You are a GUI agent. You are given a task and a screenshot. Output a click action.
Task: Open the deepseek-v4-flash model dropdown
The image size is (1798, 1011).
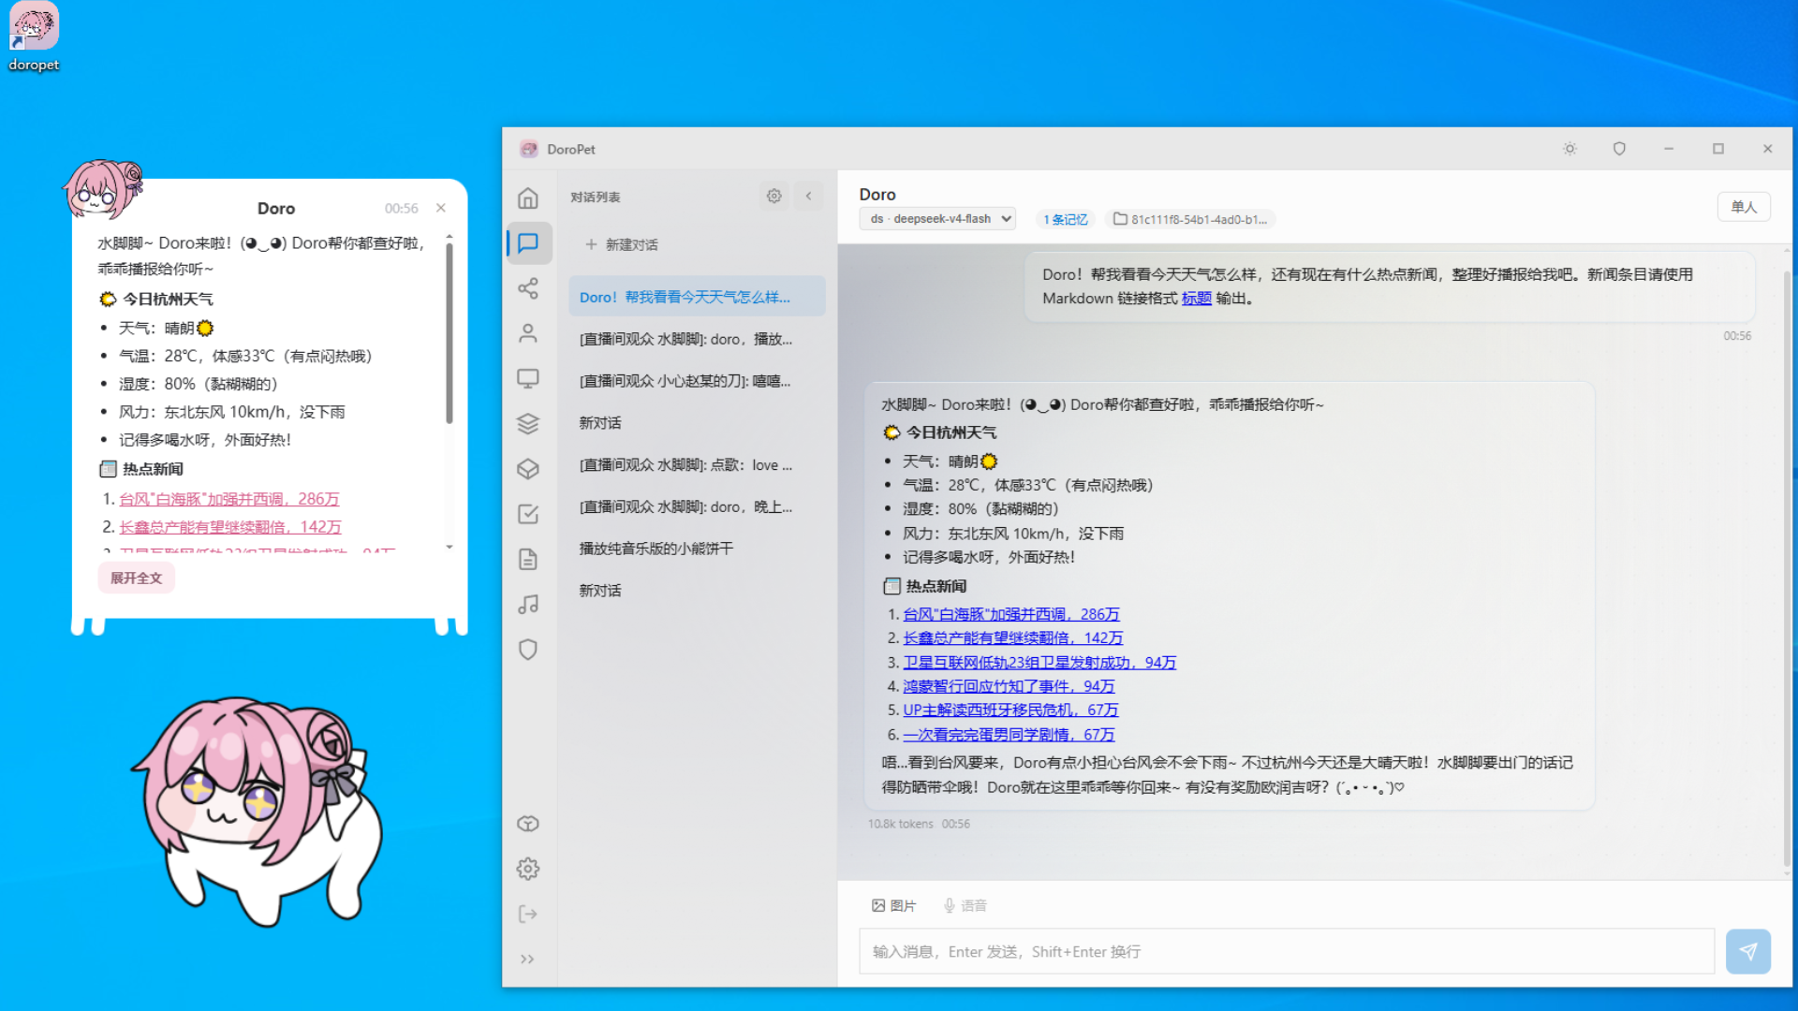pos(937,219)
